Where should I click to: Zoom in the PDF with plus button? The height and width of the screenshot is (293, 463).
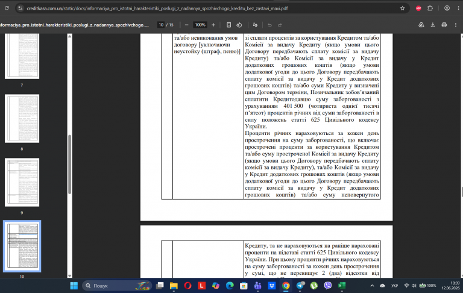[x=213, y=25]
